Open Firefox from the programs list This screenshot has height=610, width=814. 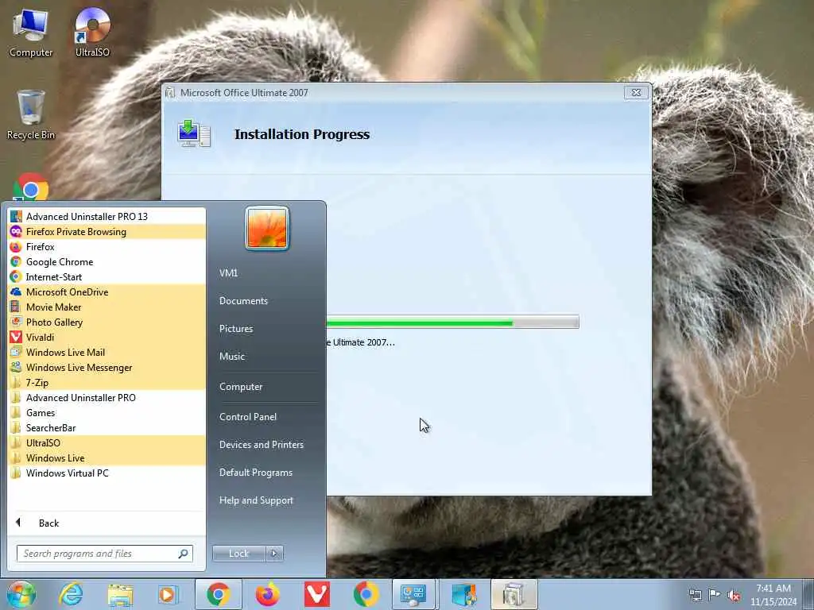tap(107, 246)
